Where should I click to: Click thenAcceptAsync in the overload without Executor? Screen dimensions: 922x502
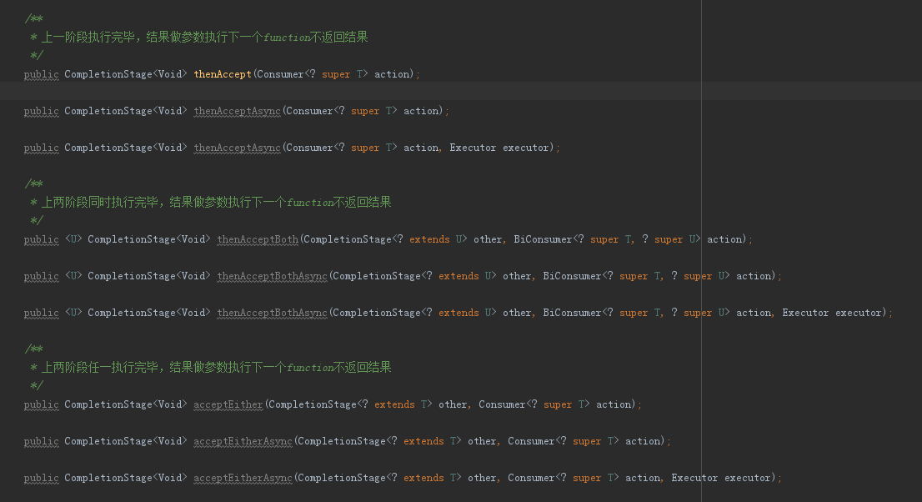click(x=237, y=111)
